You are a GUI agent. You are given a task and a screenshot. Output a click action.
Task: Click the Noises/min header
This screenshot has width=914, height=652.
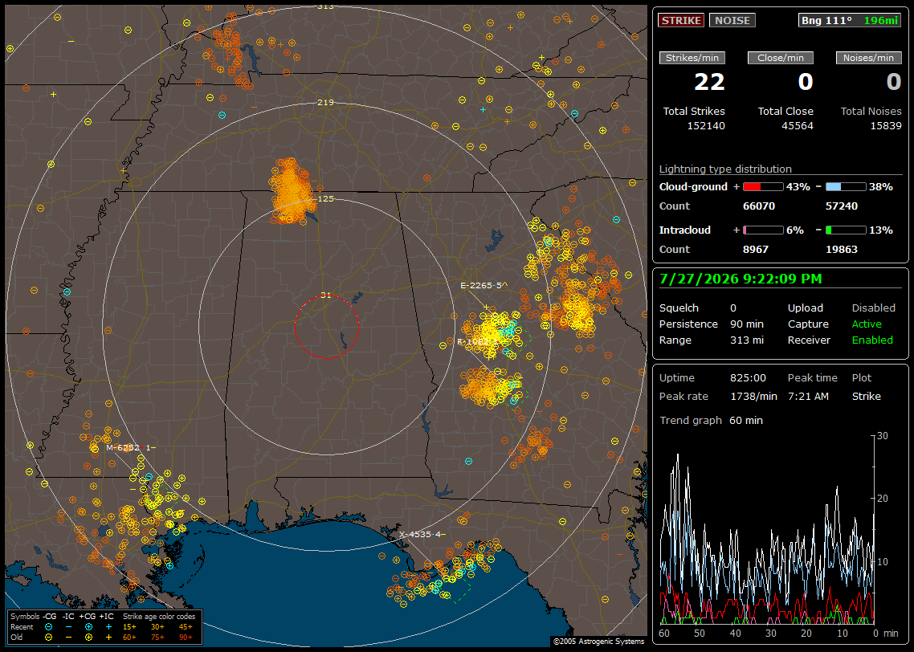click(868, 58)
